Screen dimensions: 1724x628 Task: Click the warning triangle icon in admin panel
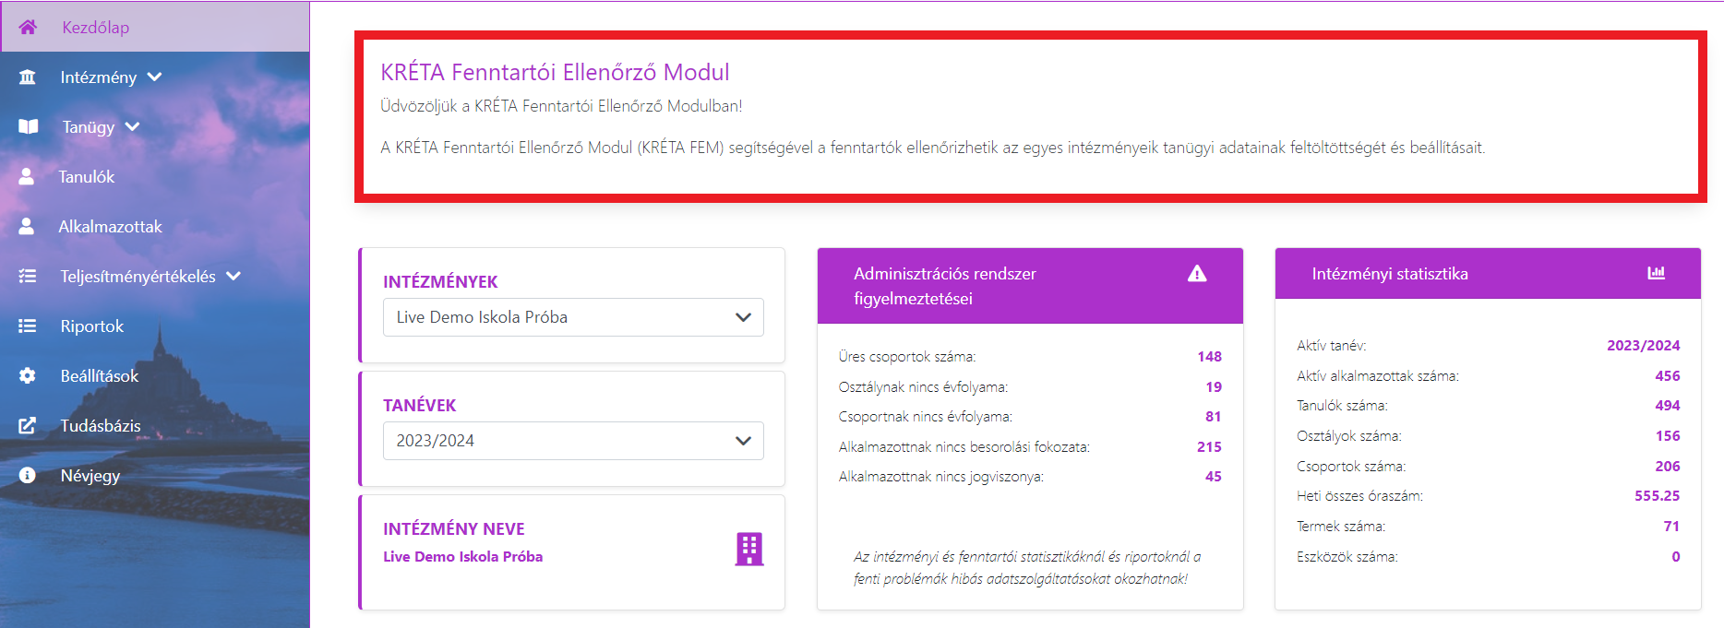pos(1197,273)
